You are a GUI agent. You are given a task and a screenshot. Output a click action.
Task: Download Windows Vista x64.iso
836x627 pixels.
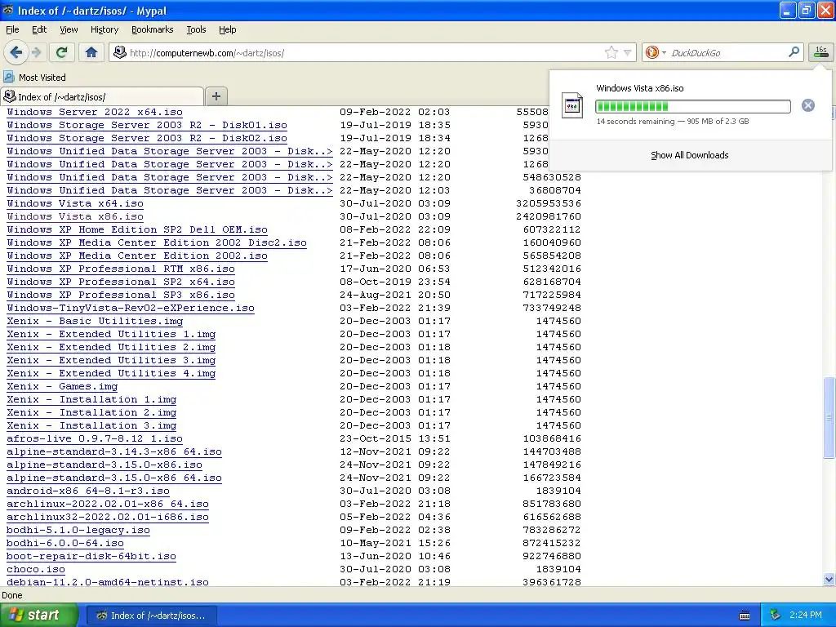[x=74, y=203]
